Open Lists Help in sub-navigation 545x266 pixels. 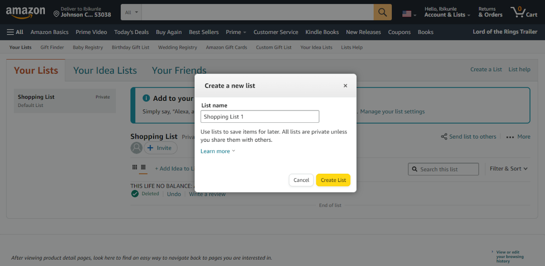pyautogui.click(x=352, y=47)
